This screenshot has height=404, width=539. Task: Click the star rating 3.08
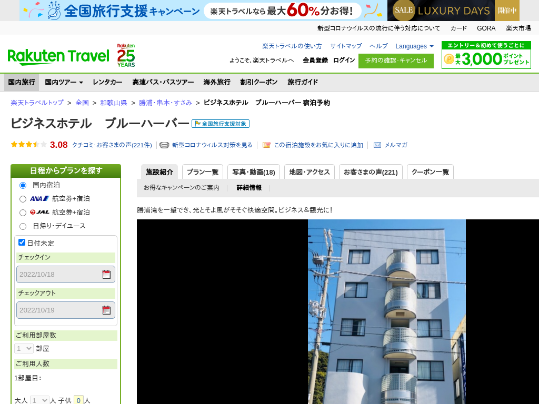pos(39,145)
